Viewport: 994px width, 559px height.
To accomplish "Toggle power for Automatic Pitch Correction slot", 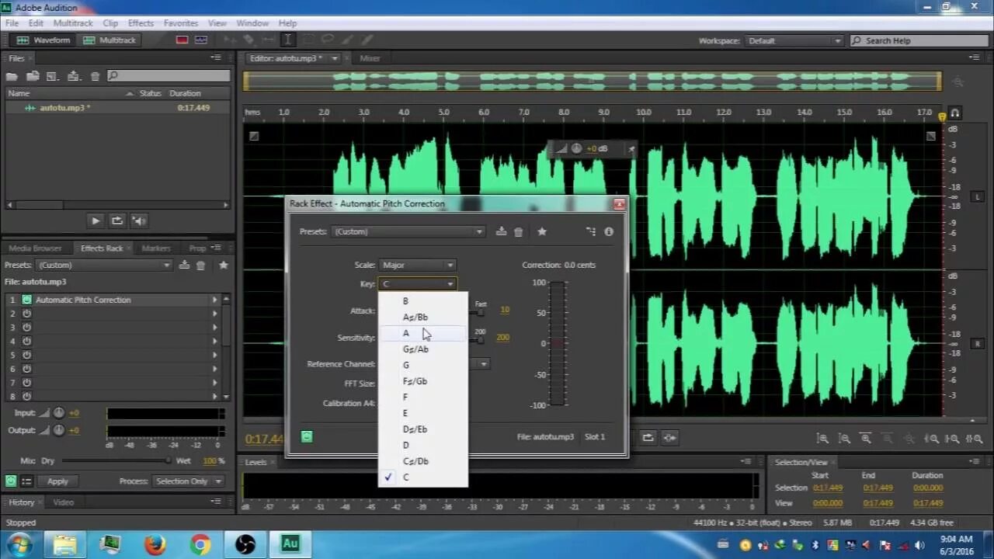I will tap(26, 300).
